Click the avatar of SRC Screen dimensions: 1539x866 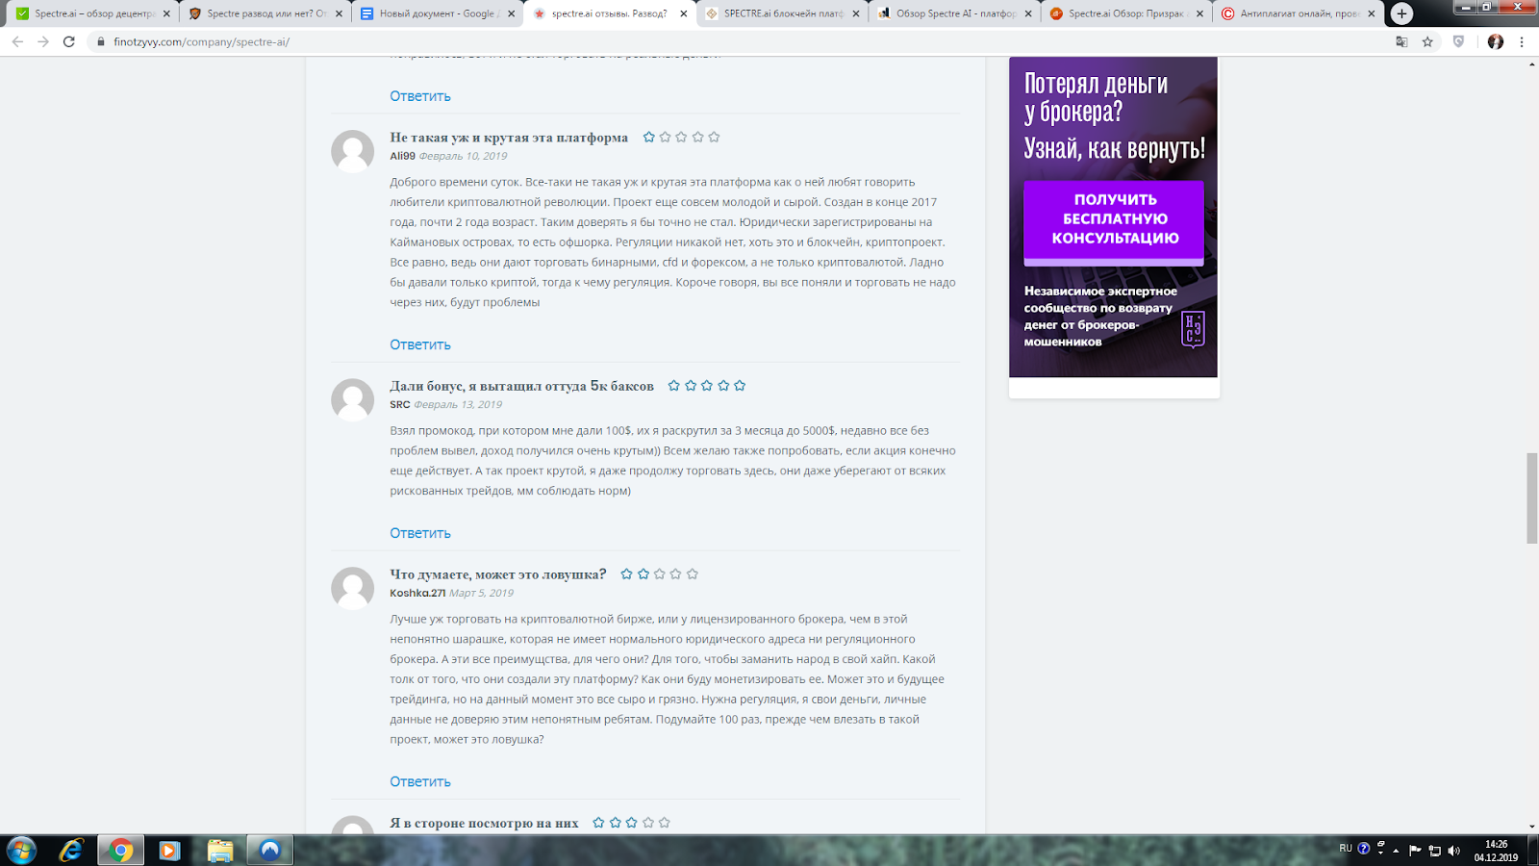click(x=352, y=399)
